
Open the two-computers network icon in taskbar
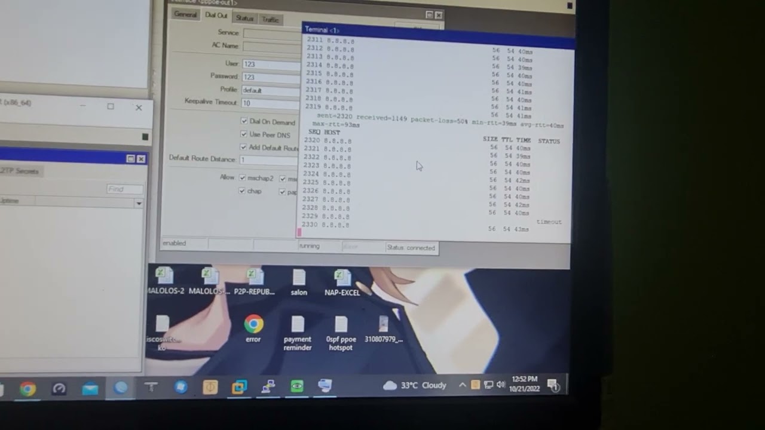[268, 387]
